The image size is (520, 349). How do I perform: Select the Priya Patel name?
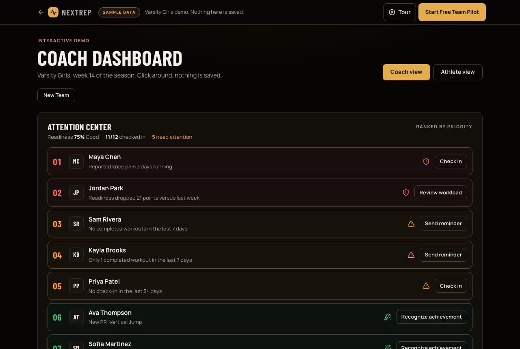coord(104,282)
